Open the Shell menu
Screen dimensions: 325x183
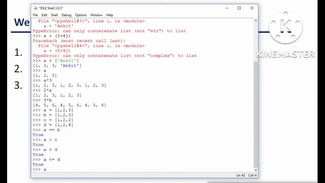click(54, 15)
